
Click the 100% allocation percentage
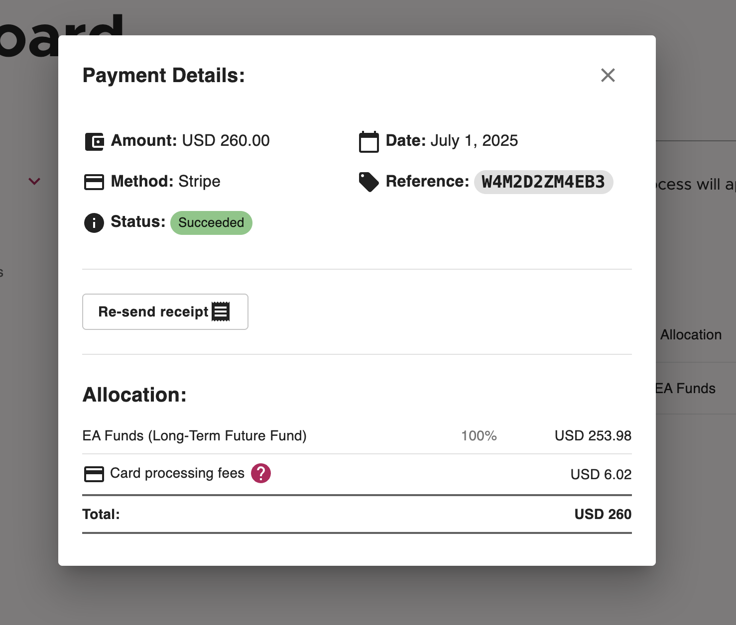point(479,435)
